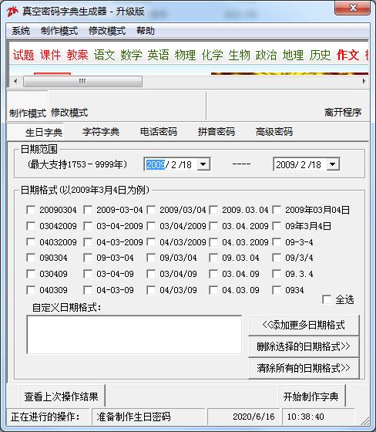Click the app logo icon in title bar
The width and height of the screenshot is (376, 432).
pos(12,12)
